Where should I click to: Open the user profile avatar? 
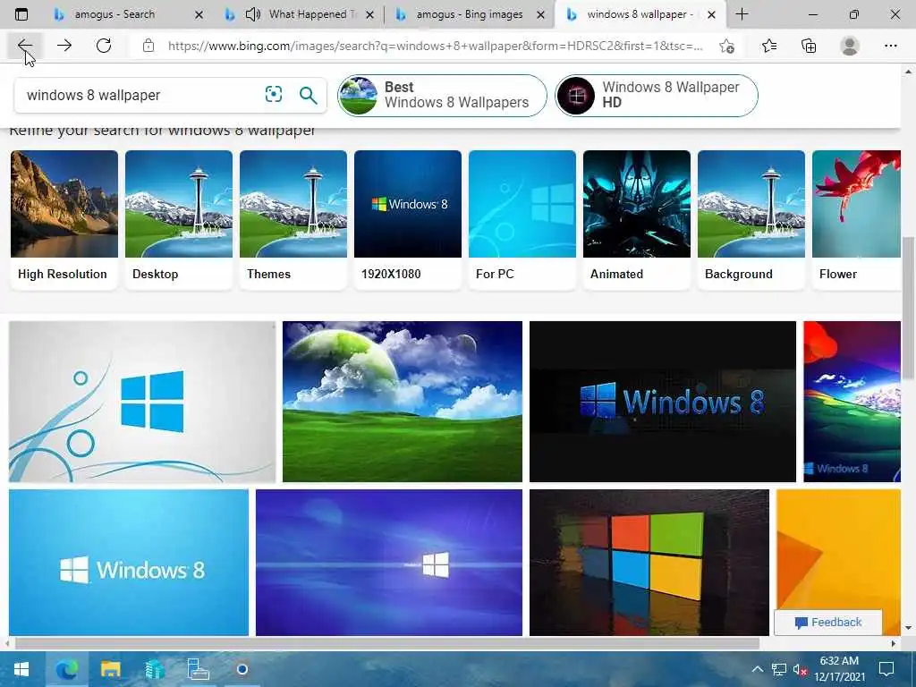click(850, 46)
